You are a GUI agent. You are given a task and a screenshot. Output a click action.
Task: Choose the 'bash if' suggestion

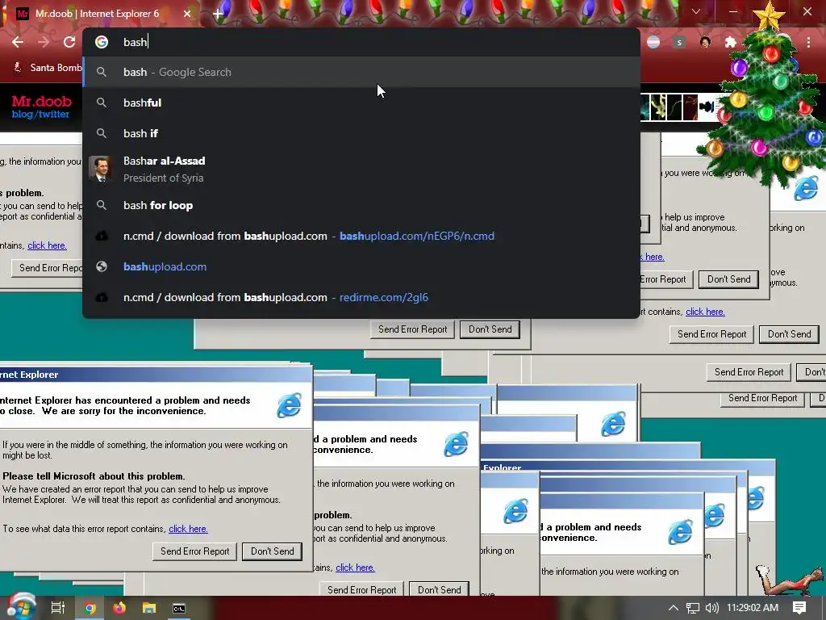pyautogui.click(x=361, y=133)
